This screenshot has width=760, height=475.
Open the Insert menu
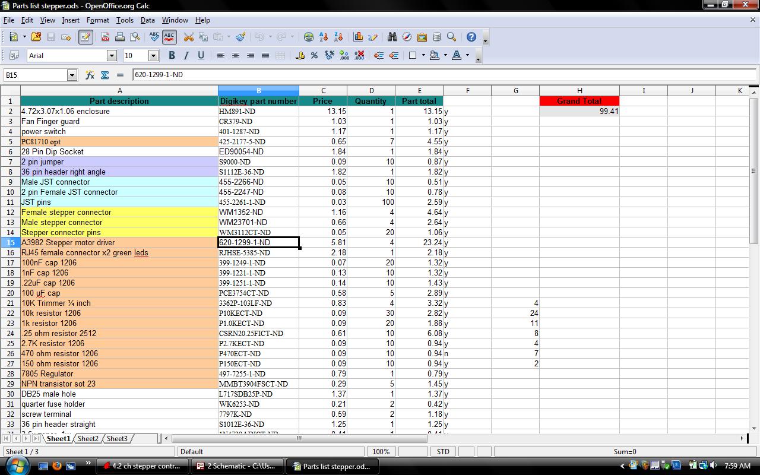coord(71,20)
